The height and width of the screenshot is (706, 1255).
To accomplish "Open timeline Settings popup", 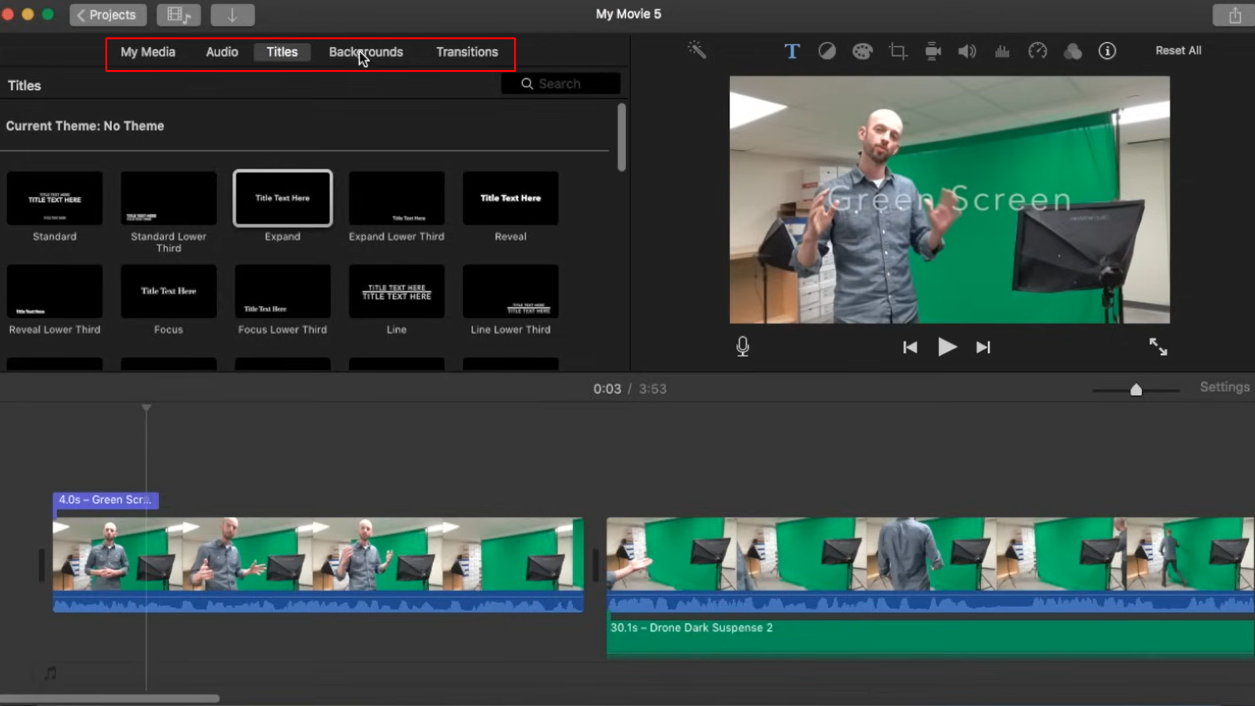I will point(1224,387).
